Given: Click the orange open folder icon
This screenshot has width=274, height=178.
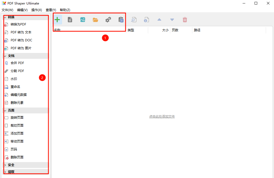Looking at the screenshot, I should pyautogui.click(x=96, y=20).
